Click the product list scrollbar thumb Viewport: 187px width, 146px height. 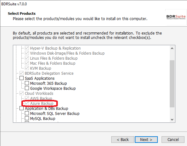pos(172,84)
